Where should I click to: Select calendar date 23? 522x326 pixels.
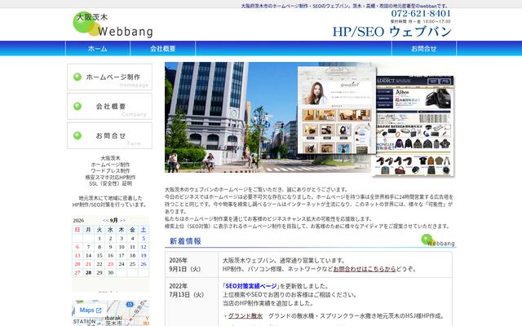(x=111, y=264)
